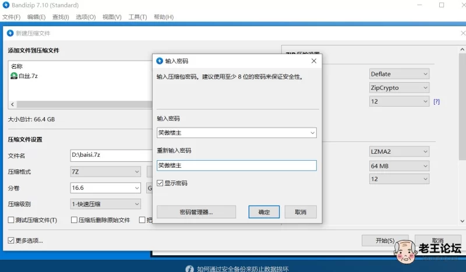466x272 pixels.
Task: Click the 确定 button
Action: (264, 212)
